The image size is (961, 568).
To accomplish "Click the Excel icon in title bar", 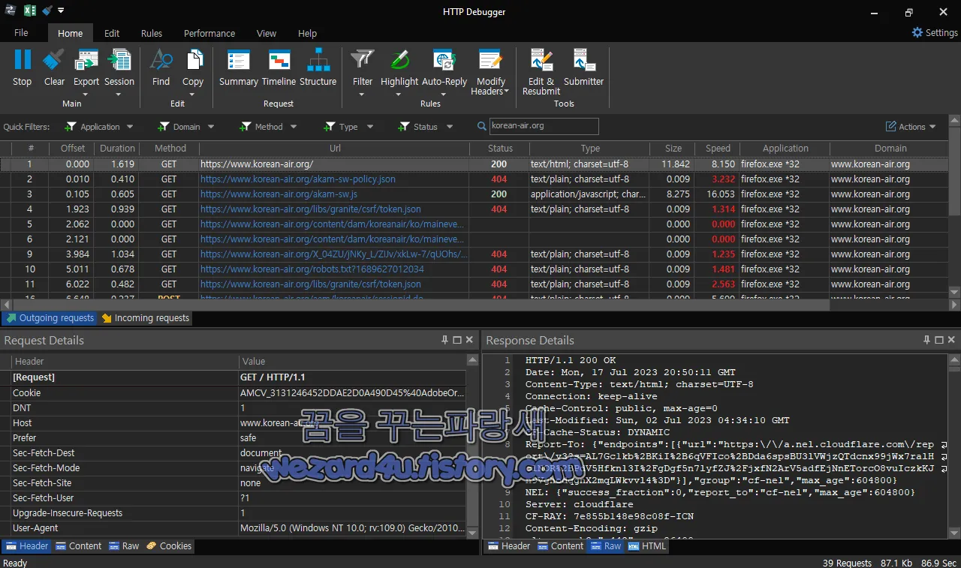I will tap(30, 11).
